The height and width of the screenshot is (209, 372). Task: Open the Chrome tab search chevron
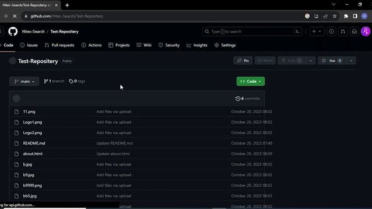point(334,5)
